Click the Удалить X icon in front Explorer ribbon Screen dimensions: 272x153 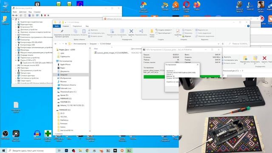131,31
